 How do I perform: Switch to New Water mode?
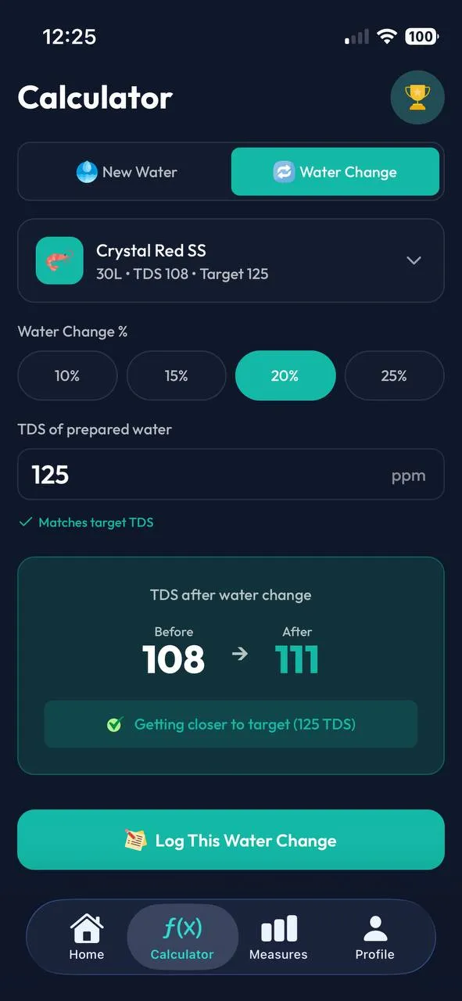point(127,171)
